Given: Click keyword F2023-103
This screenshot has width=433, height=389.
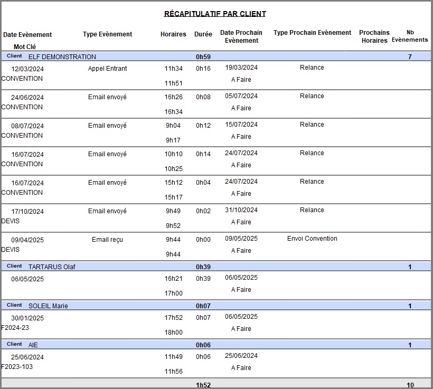Looking at the screenshot, I should 17,367.
